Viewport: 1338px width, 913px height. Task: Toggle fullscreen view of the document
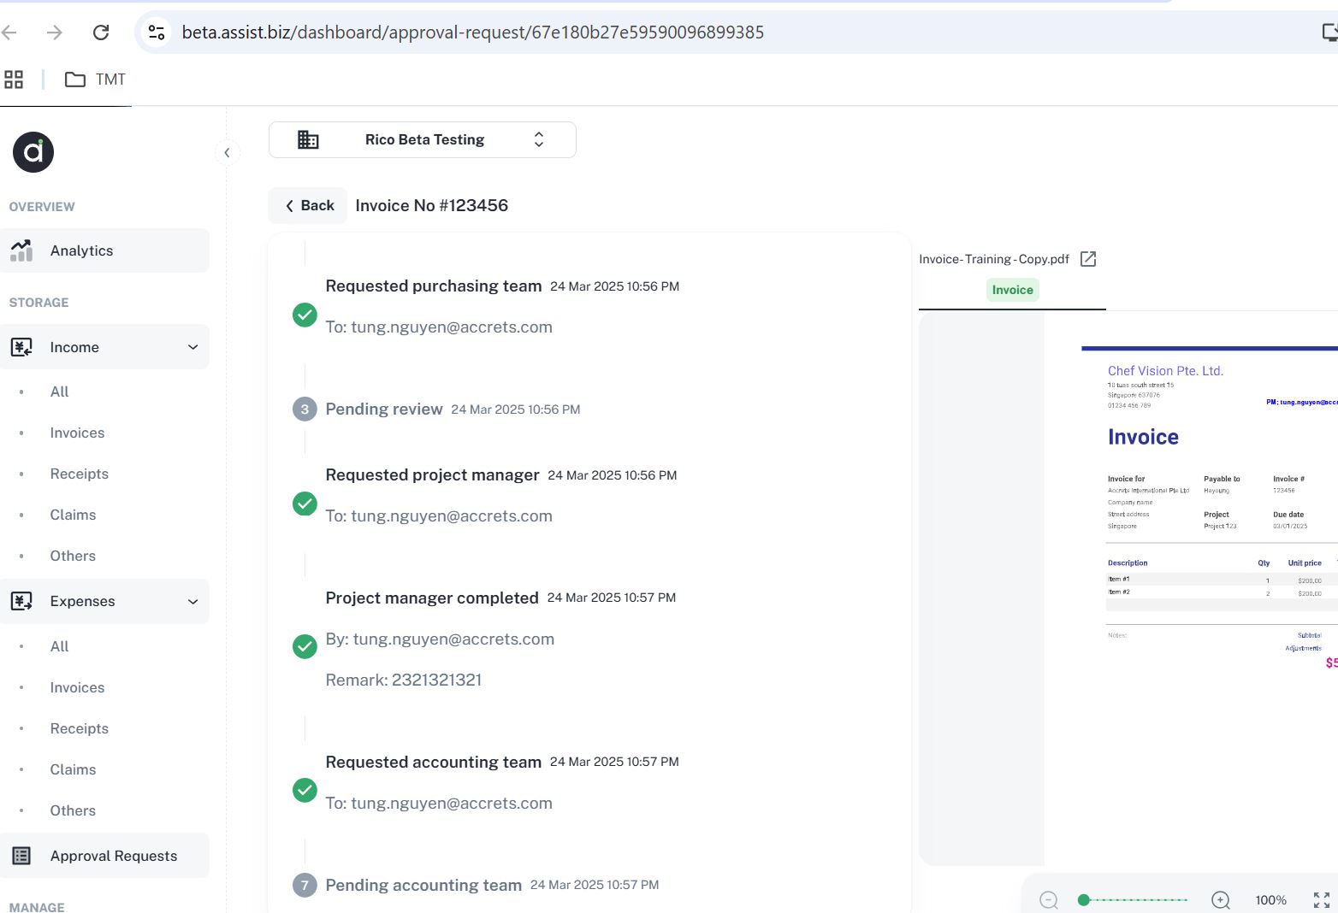1322,899
